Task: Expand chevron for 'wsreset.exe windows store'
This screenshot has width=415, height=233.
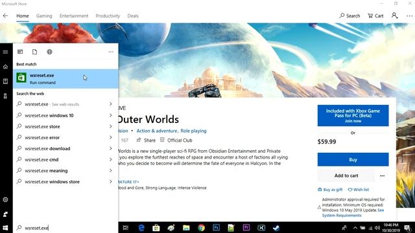Action: click(111, 182)
